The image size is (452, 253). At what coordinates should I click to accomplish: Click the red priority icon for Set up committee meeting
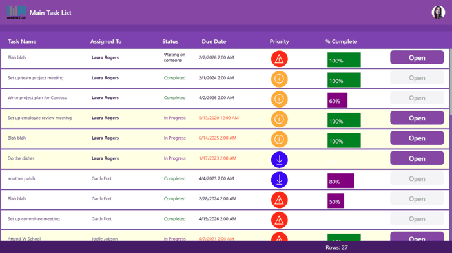(279, 220)
